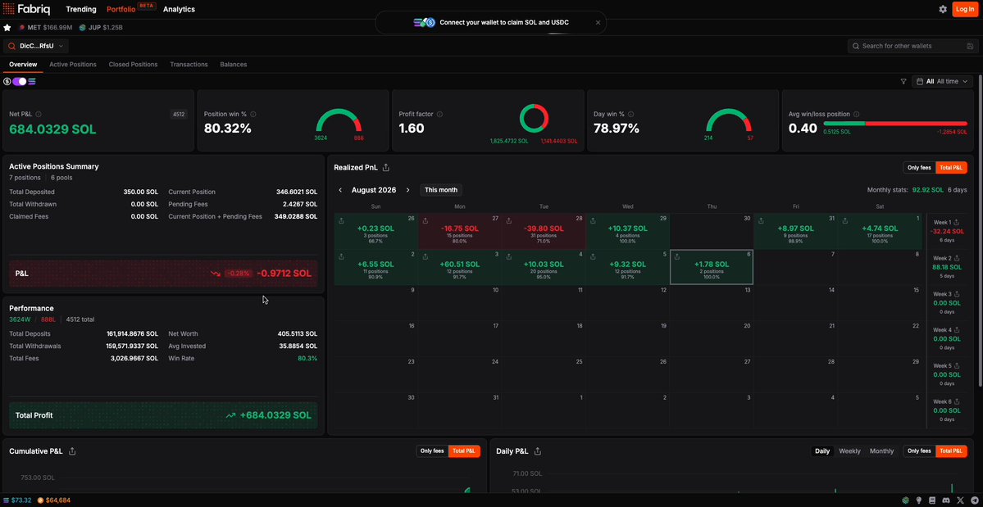Share the Realized PnL panel
Viewport: 983px width, 507px height.
tap(386, 168)
